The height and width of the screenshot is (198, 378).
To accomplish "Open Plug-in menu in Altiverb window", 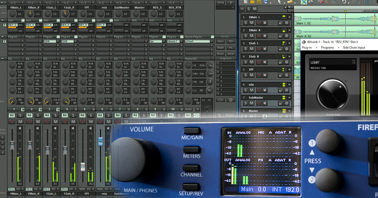I will tap(307, 47).
